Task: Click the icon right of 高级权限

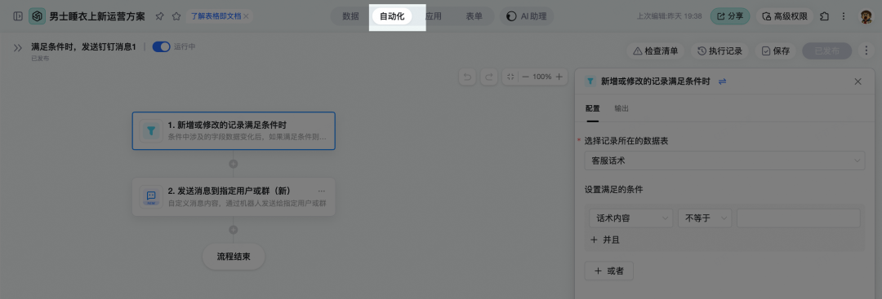Action: [x=825, y=16]
